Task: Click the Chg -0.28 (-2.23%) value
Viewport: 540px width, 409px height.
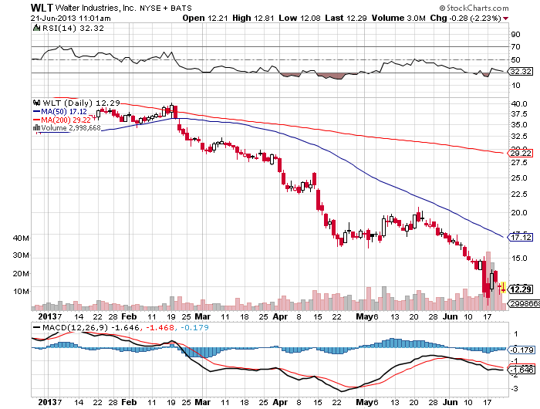Action: pos(466,19)
